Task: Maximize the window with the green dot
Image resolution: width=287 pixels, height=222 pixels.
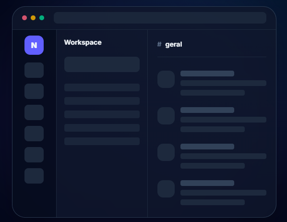Action: [x=42, y=18]
